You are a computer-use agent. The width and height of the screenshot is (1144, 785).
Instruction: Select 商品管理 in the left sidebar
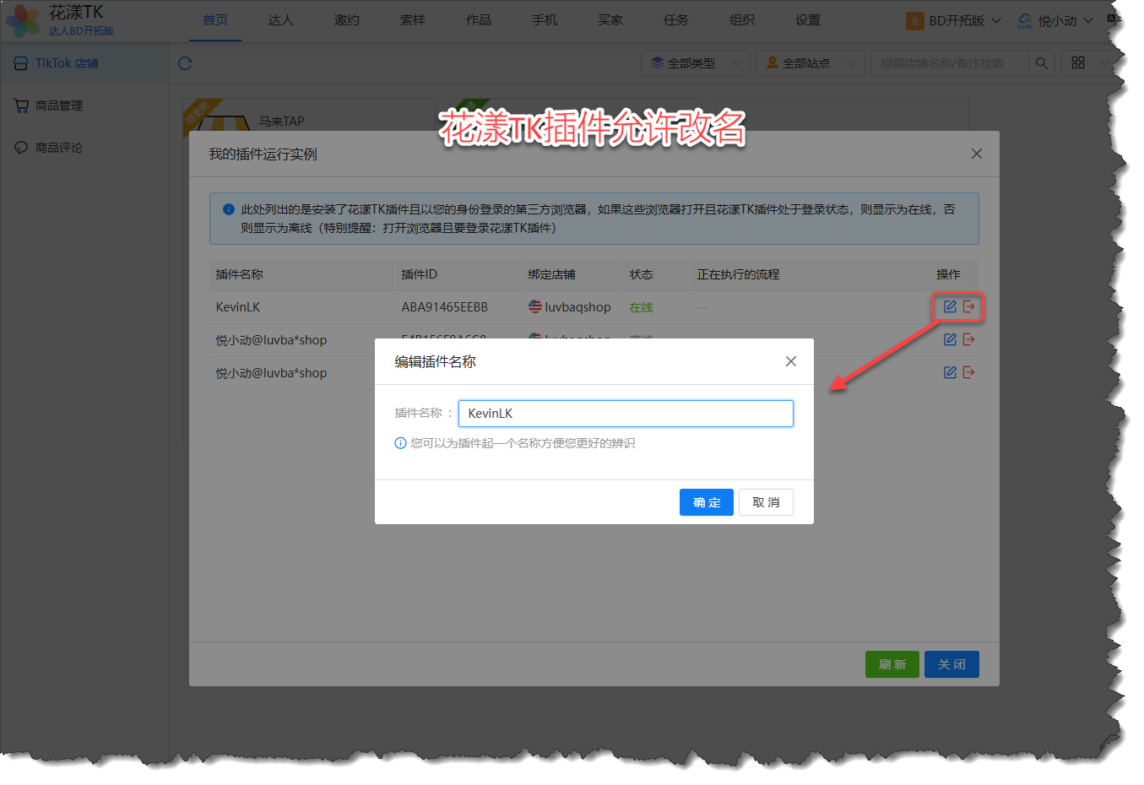click(x=58, y=106)
